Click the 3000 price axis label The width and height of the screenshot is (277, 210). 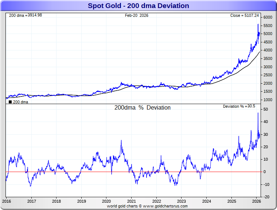(268, 67)
